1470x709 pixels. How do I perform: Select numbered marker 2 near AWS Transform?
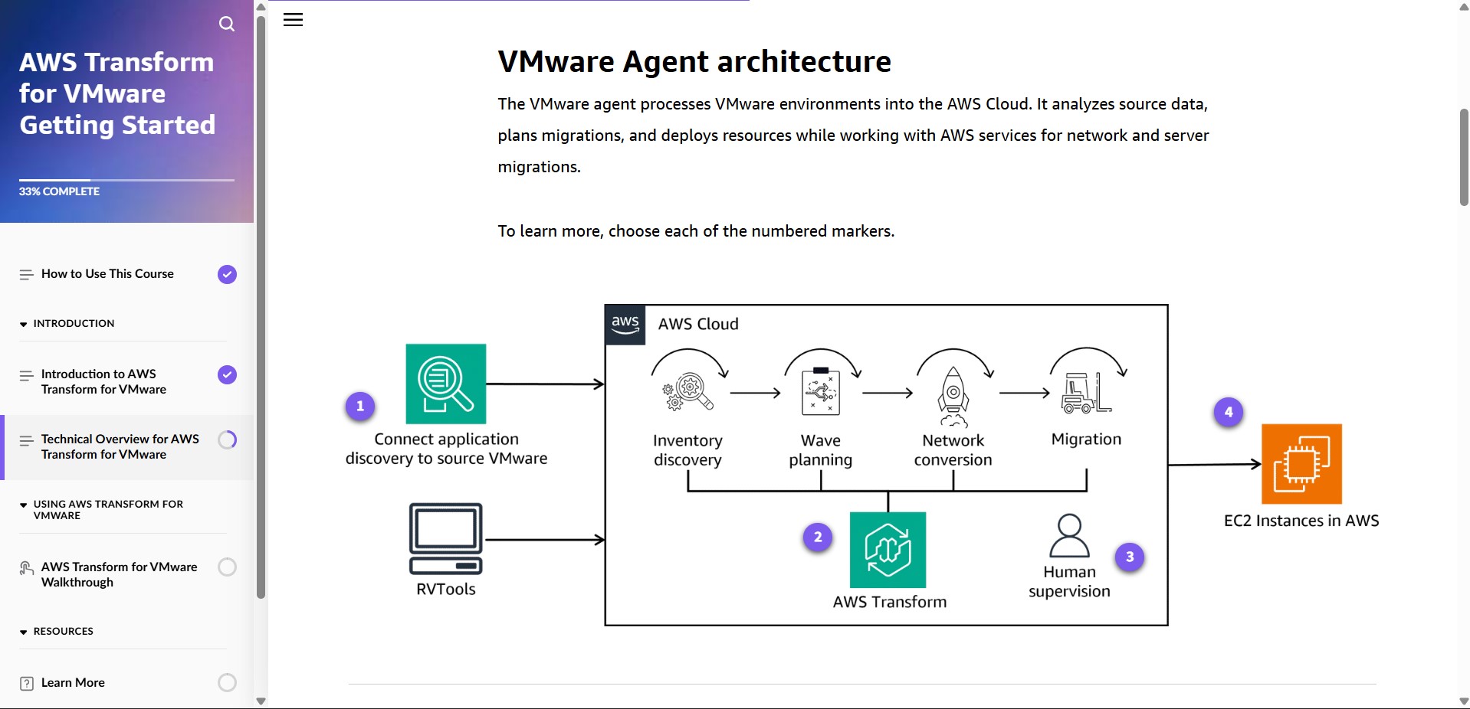(x=817, y=537)
